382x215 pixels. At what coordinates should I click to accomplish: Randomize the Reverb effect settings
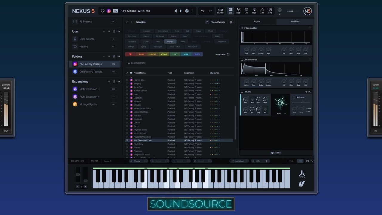[x=306, y=92]
